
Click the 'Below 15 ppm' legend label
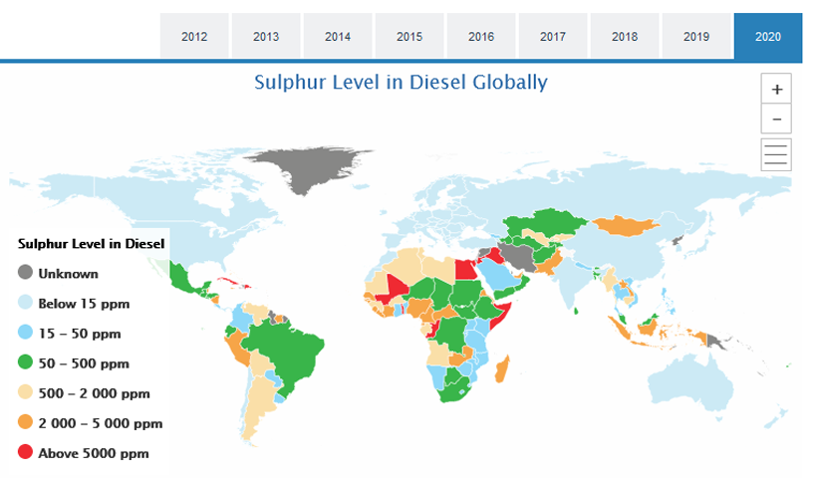pos(84,304)
